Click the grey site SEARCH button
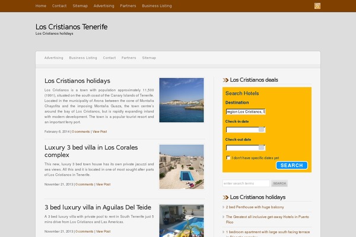This screenshot has height=237, width=356. pos(279,183)
